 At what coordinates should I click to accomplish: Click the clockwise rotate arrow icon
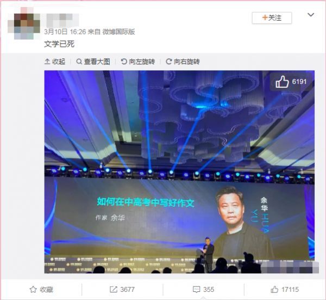click(x=168, y=62)
